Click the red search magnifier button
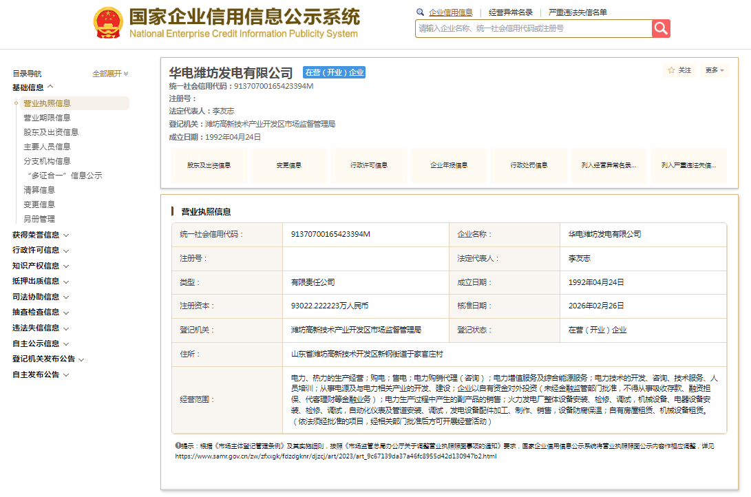 coord(661,28)
